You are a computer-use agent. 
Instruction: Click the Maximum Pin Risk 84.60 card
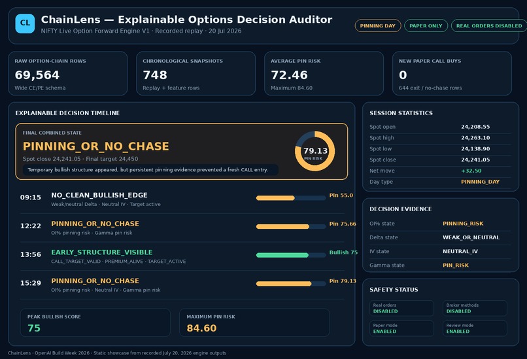coord(254,322)
